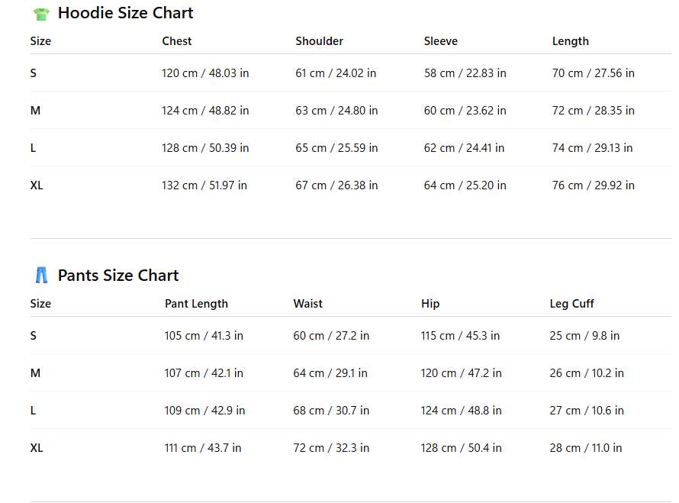Click the Pants Size Chart heading
Viewport: 679px width, 503px height.
(118, 276)
